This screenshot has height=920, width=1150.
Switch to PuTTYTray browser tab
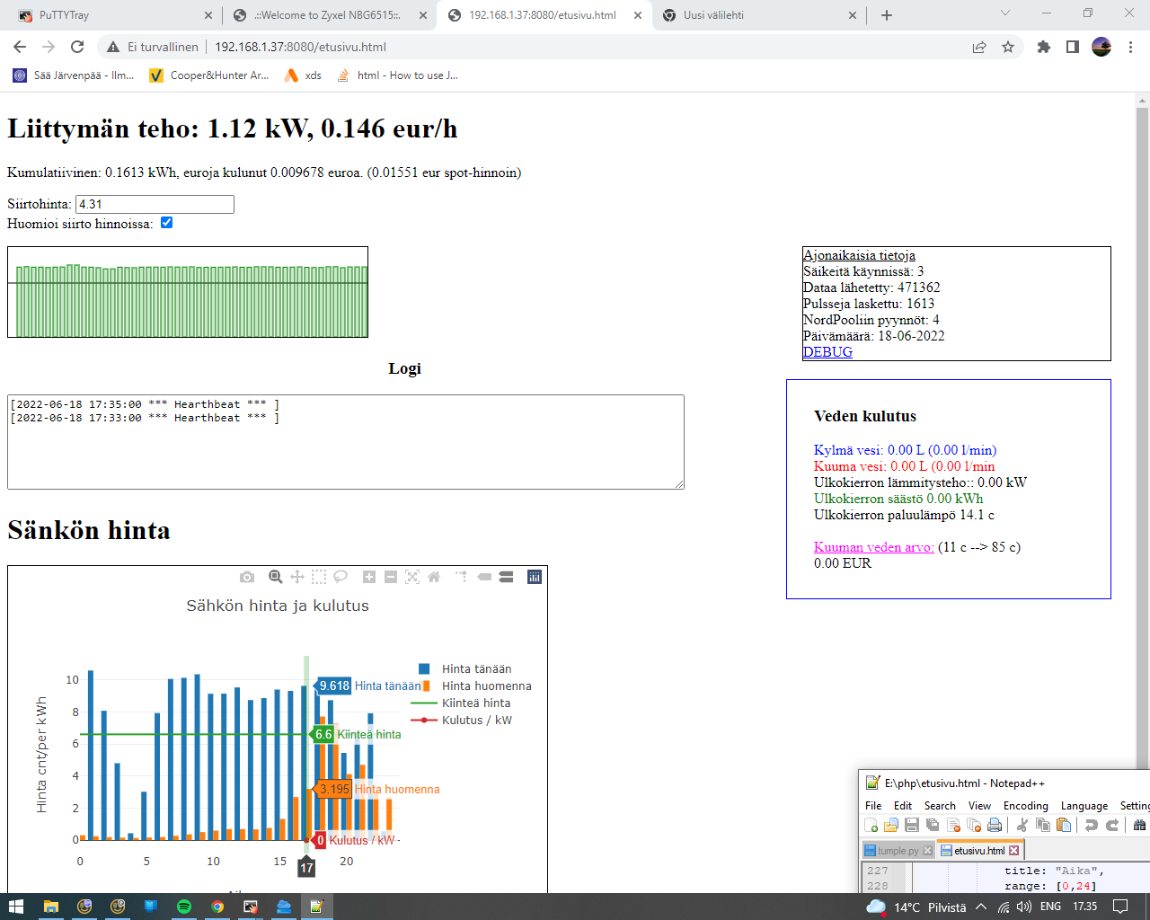(x=114, y=15)
